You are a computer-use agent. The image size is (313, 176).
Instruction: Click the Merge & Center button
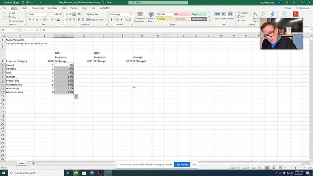pyautogui.click(x=95, y=20)
